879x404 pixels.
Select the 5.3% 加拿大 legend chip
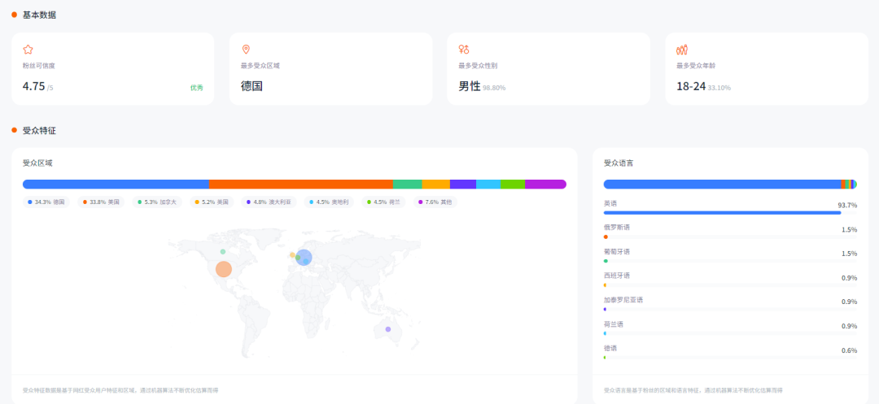pos(157,202)
